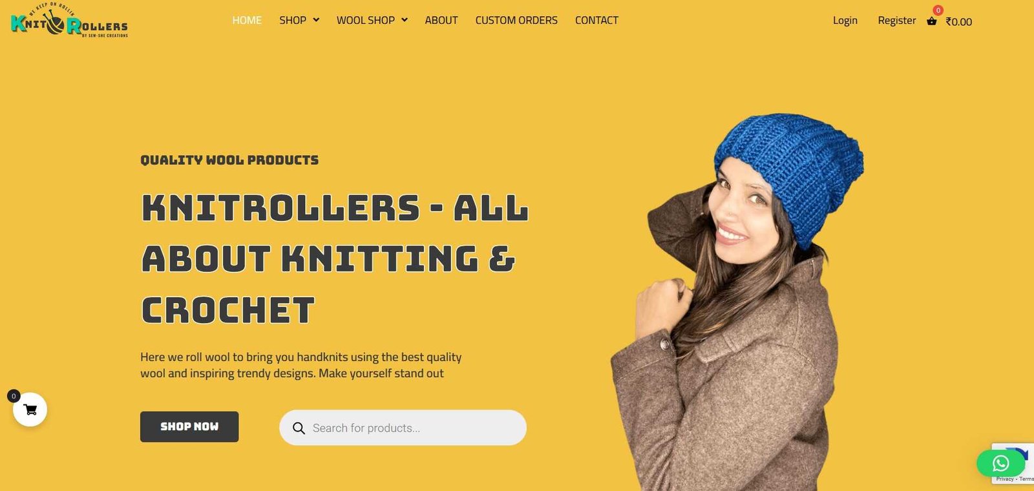This screenshot has width=1034, height=491.
Task: Focus the Search for products field
Action: 403,428
